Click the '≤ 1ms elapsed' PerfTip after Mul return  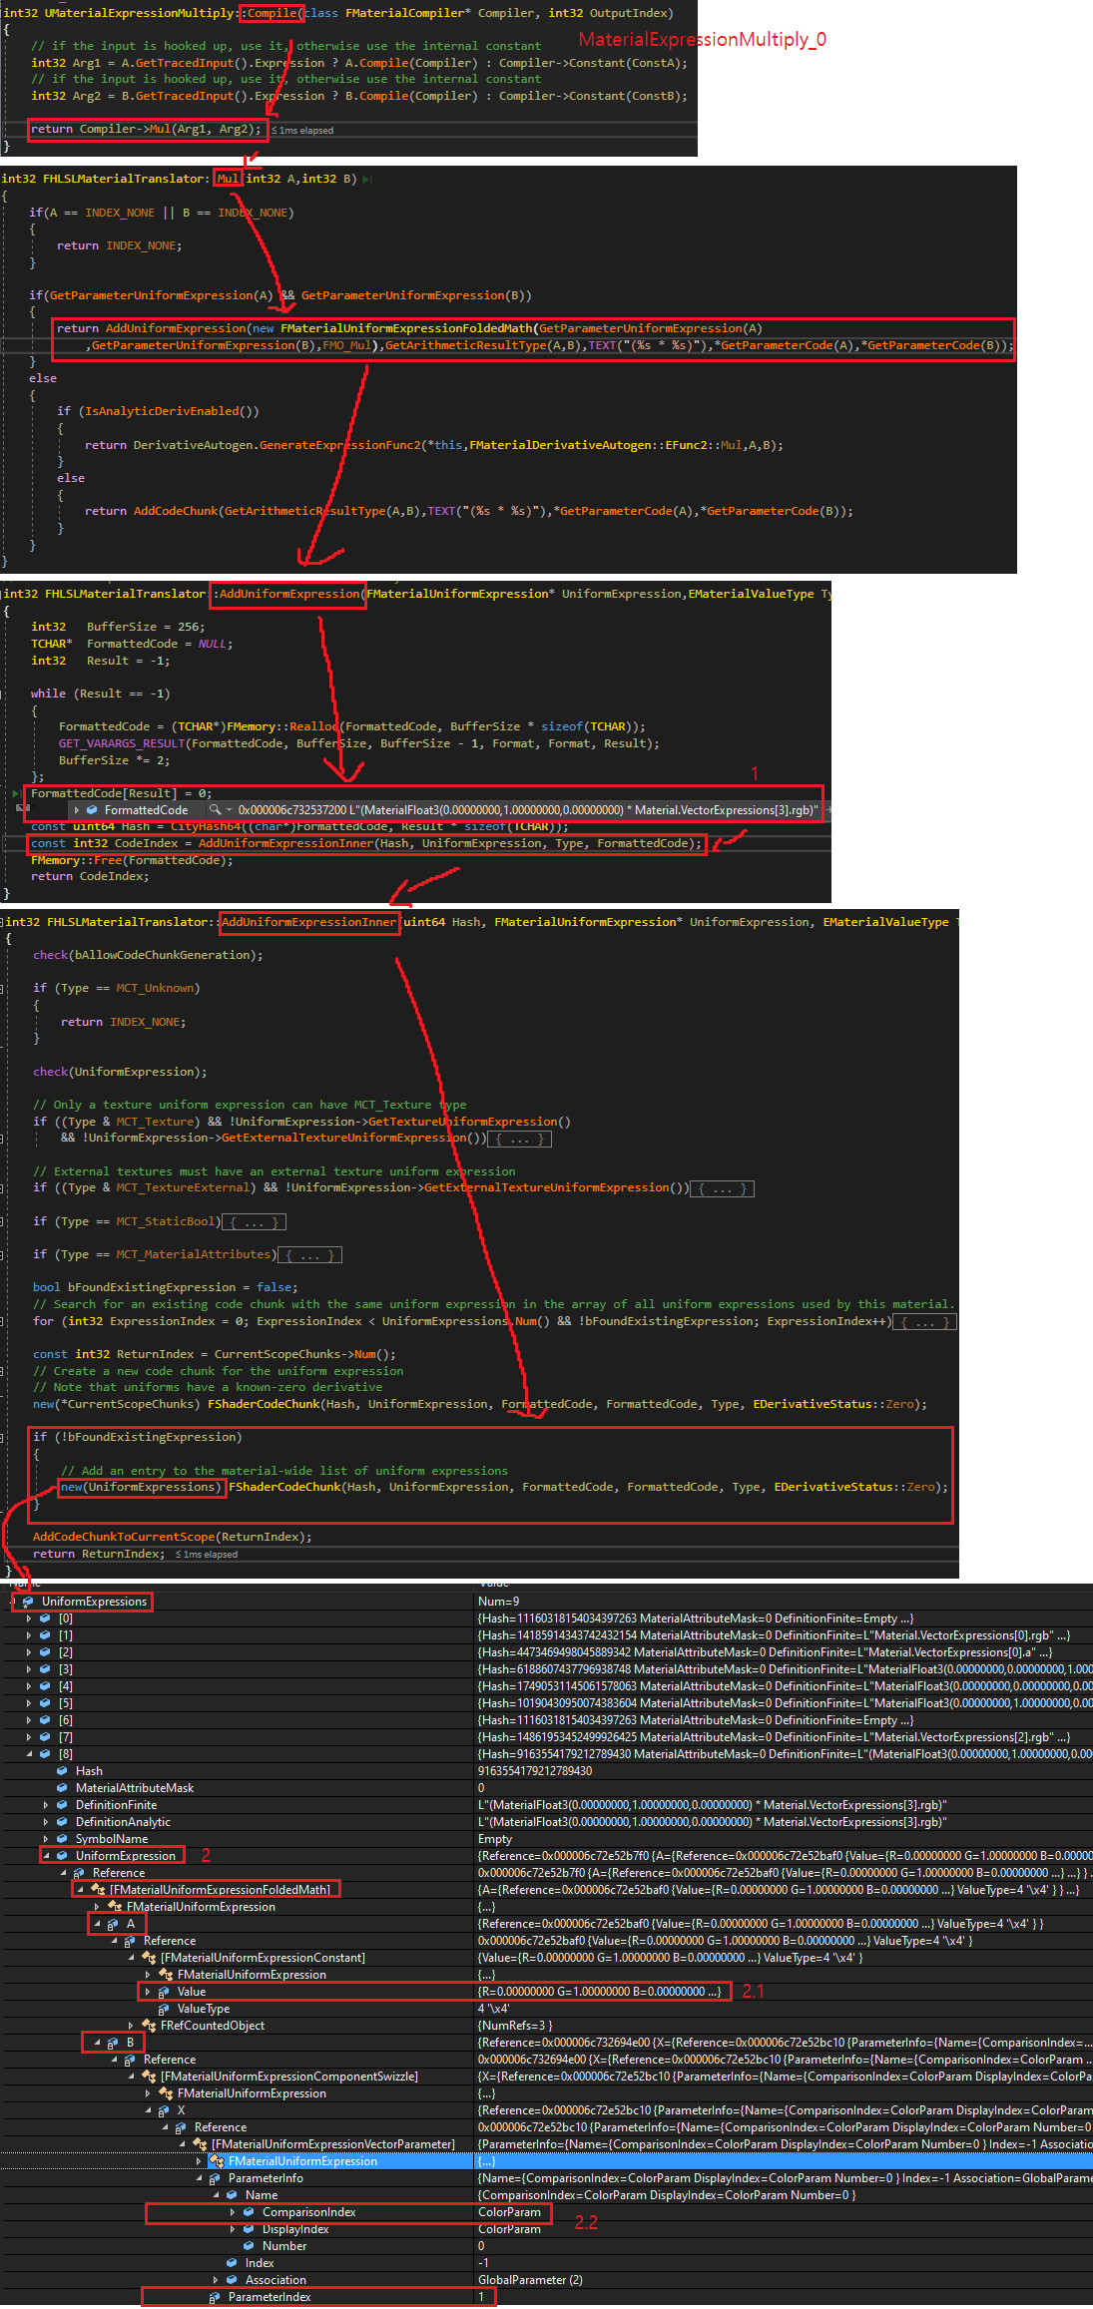click(302, 131)
